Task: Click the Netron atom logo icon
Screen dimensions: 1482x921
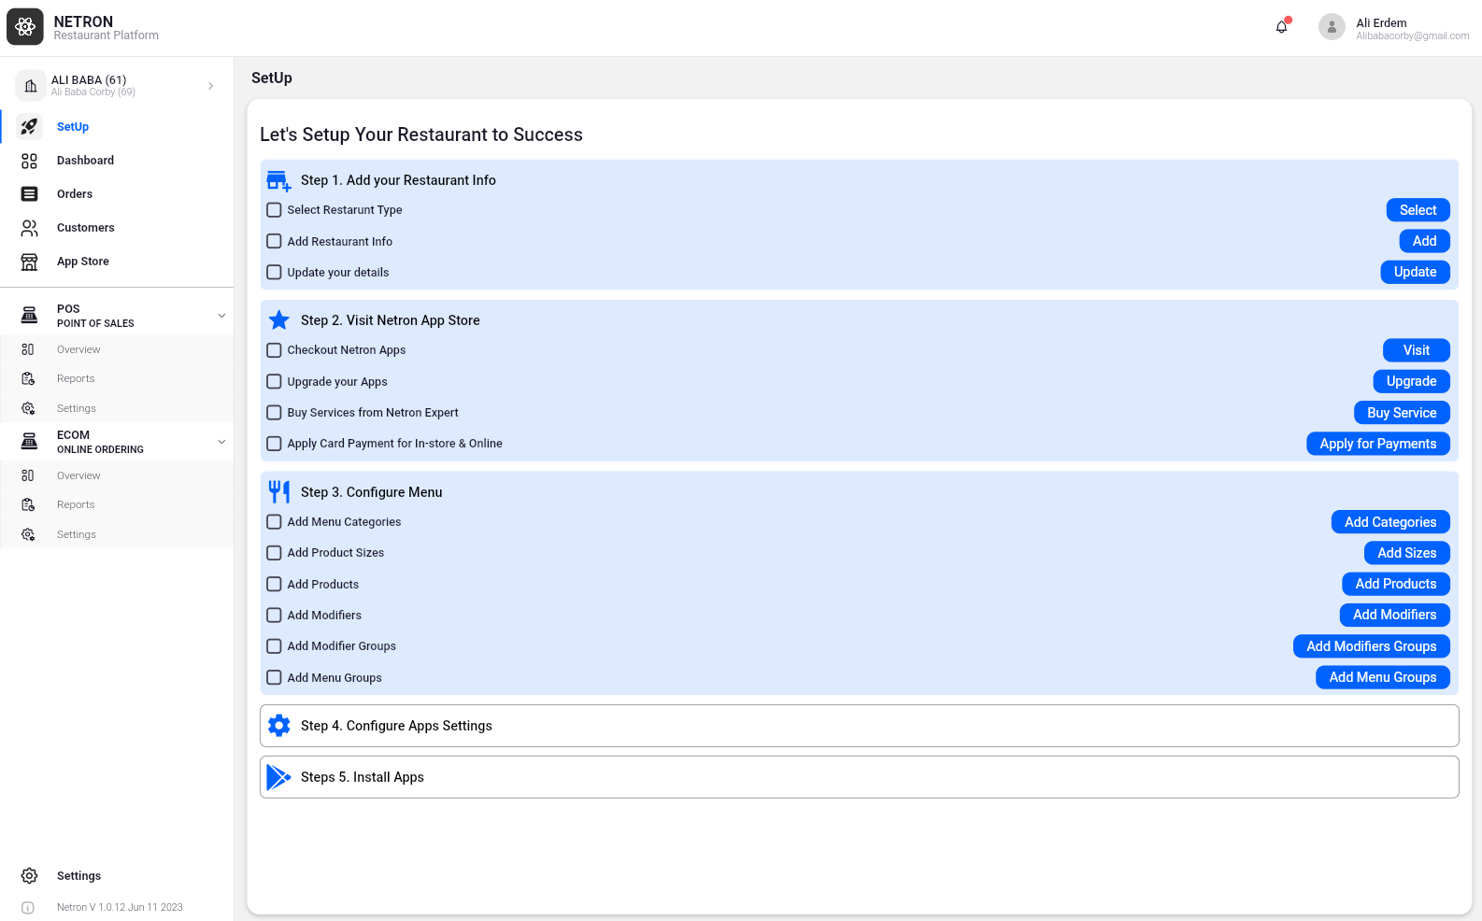Action: point(25,27)
